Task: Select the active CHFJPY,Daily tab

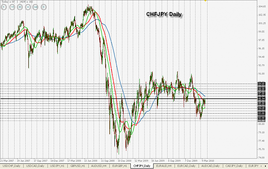Action: 142,166
